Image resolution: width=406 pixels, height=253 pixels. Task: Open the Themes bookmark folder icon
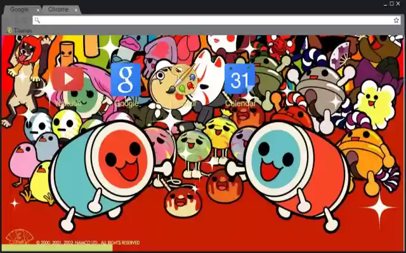(10, 30)
